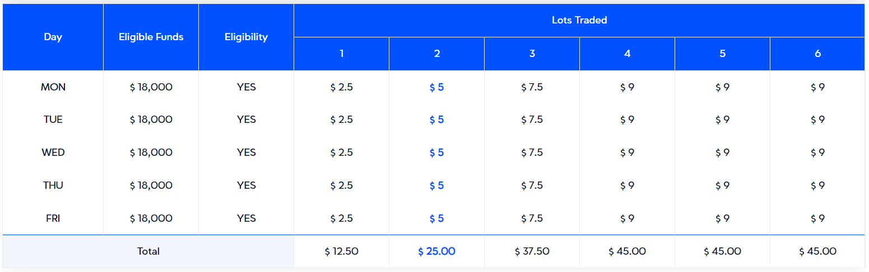
Task: Select lot column 4 header
Action: [628, 54]
